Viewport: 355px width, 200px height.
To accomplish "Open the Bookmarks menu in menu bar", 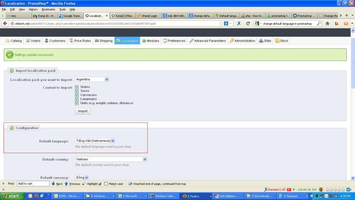I will point(48,9).
